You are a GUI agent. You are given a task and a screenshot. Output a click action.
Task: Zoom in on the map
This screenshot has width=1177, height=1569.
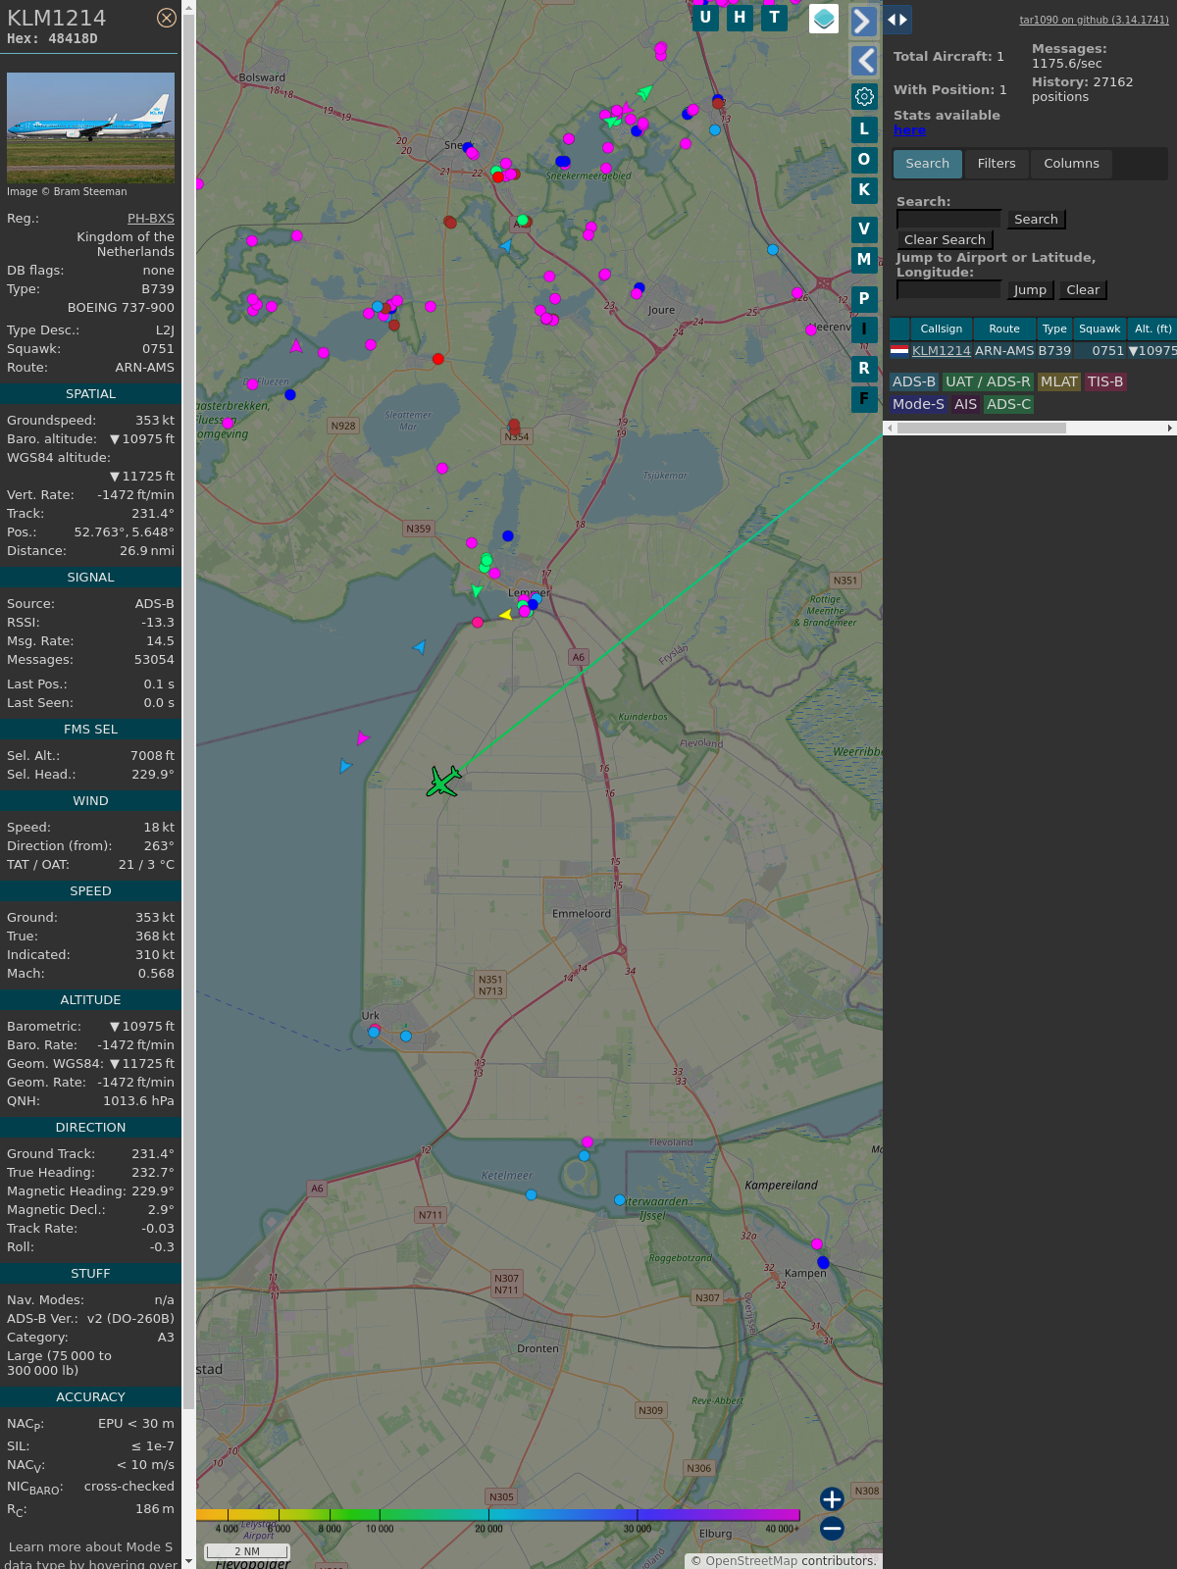(832, 1499)
